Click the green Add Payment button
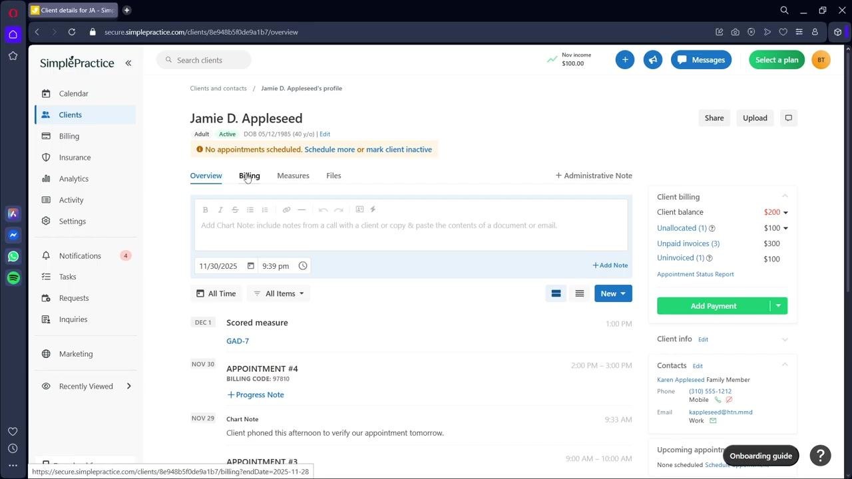The image size is (852, 479). click(x=713, y=306)
